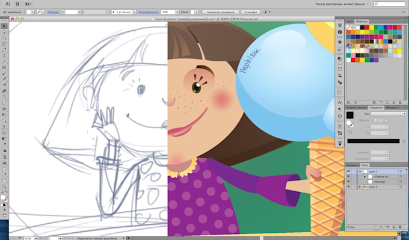
Task: Click the horizontal scrollbar under the canvas
Action: tap(261, 238)
